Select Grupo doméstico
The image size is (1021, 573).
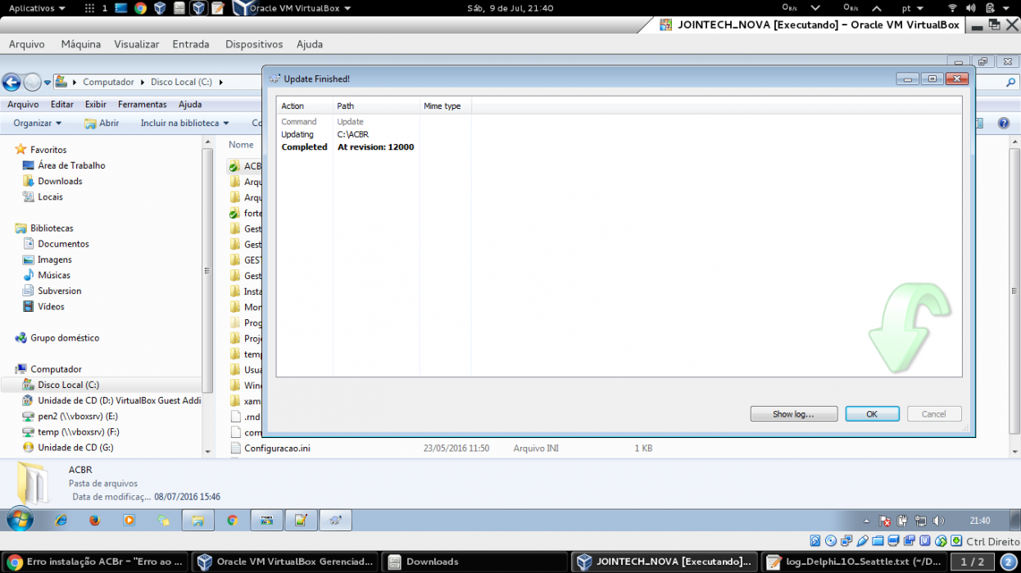tap(65, 337)
